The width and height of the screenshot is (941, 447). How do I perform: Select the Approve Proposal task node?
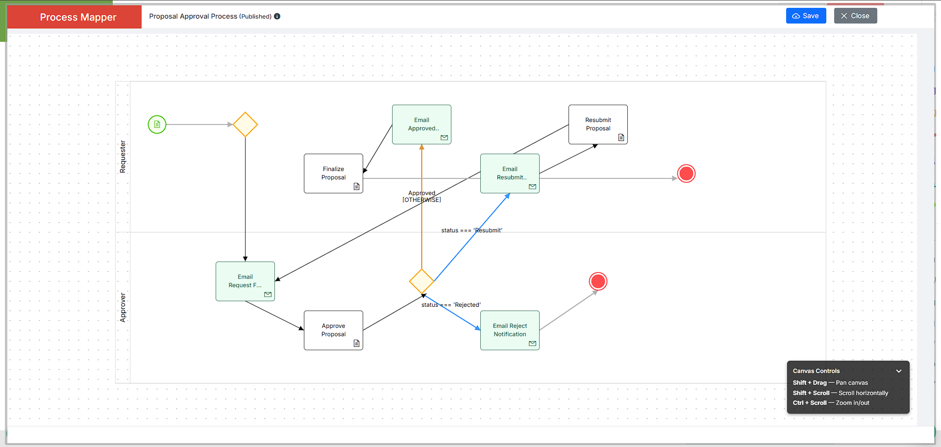coord(333,330)
